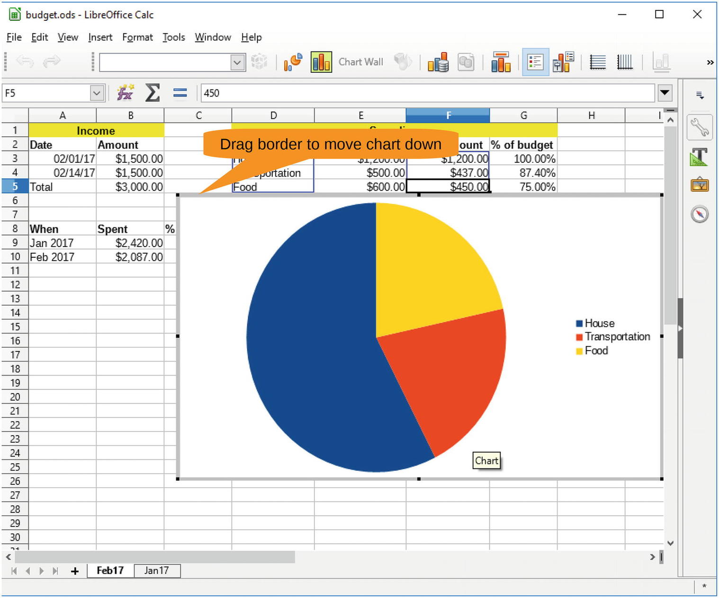Screen dimensions: 719x598
Task: Open the Legend settings icon
Action: [563, 62]
